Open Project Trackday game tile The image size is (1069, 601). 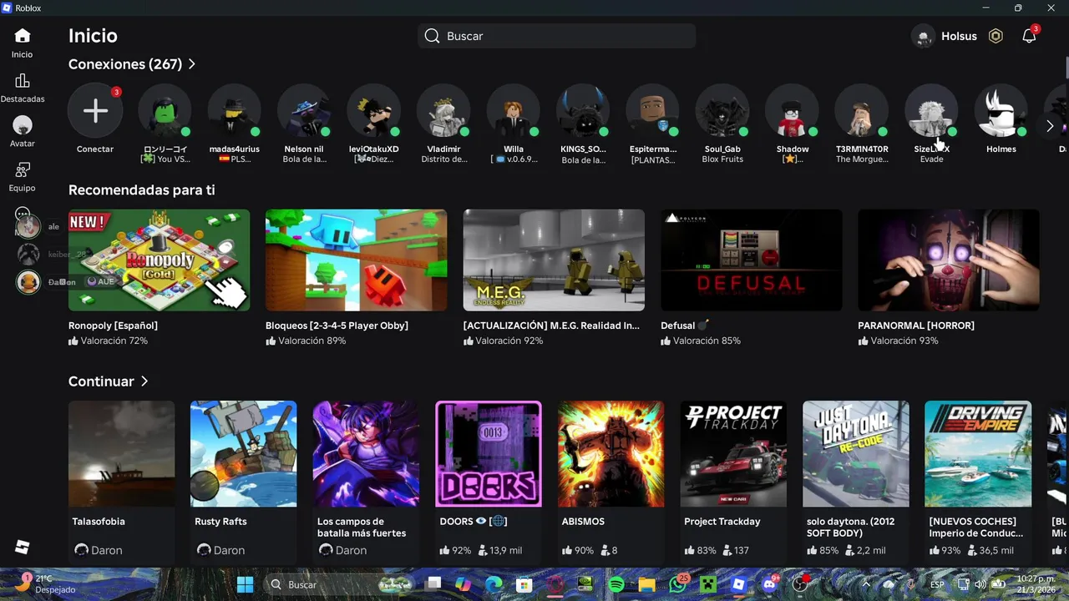pos(733,454)
